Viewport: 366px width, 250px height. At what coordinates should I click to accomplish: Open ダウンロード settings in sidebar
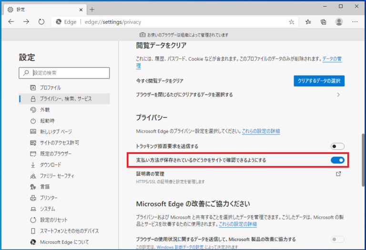[x=50, y=165]
